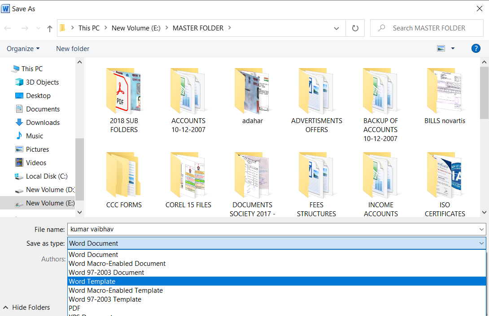The image size is (489, 316).
Task: Click Hide Folders button
Action: 26,307
